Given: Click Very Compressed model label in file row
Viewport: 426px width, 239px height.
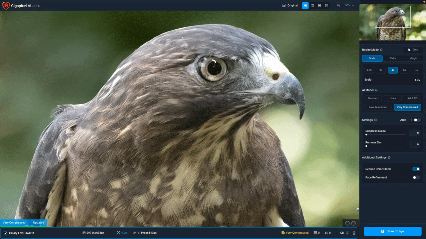Looking at the screenshot, I should pyautogui.click(x=297, y=233).
